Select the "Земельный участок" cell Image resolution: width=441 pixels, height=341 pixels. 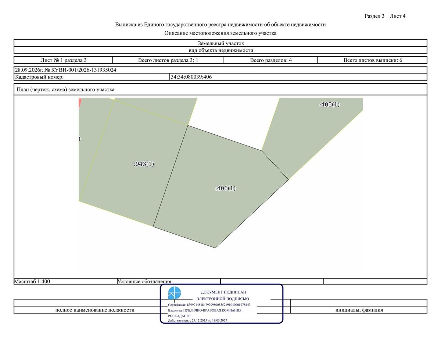point(220,43)
